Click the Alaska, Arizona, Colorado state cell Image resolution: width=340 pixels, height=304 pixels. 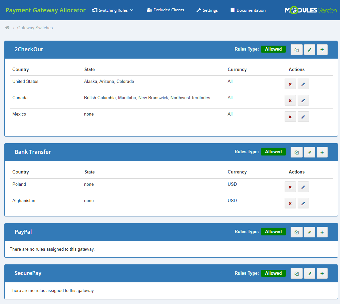(x=109, y=81)
